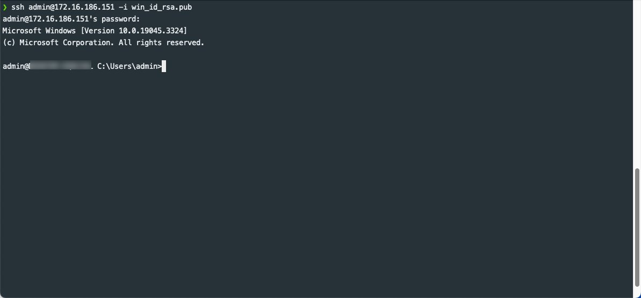Click the block cursor after the prompt
The height and width of the screenshot is (298, 641).
[164, 66]
